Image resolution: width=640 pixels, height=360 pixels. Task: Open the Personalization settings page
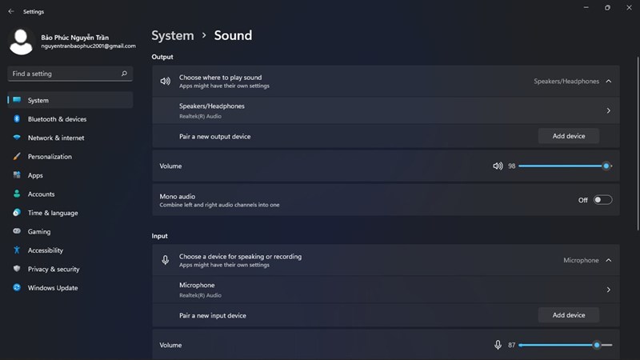pyautogui.click(x=50, y=157)
